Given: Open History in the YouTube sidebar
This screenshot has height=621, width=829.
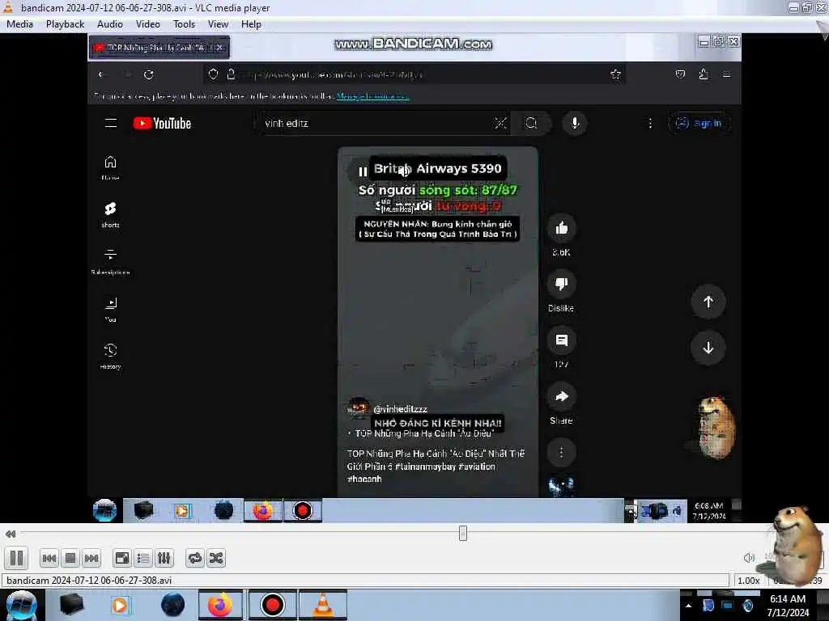Looking at the screenshot, I should (110, 356).
